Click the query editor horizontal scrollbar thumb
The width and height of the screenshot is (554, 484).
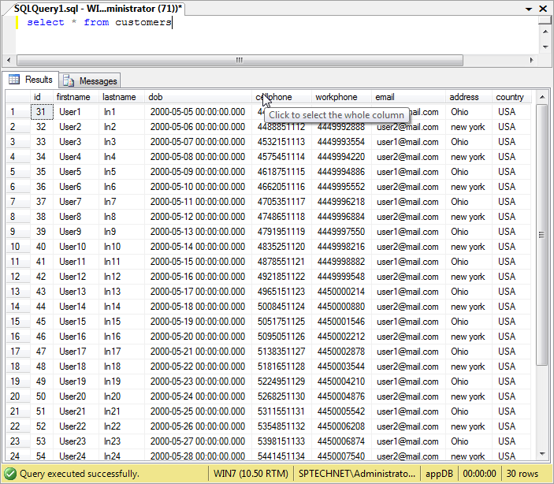pyautogui.click(x=240, y=60)
